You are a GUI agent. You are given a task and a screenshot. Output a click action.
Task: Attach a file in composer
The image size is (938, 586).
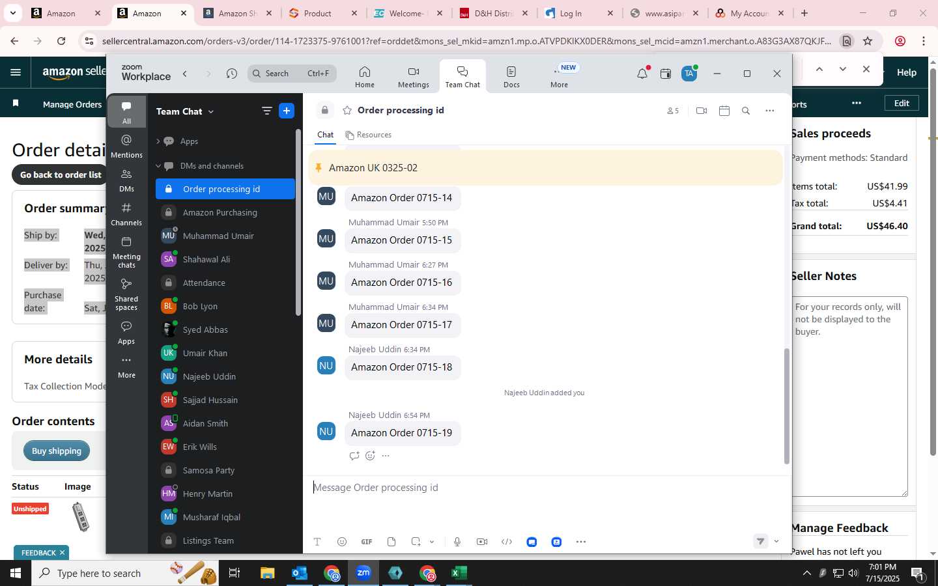(x=391, y=542)
